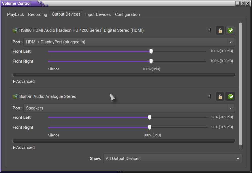The image size is (252, 173).
Task: Click the Built-in Audio sound card icon
Action: coord(15,96)
